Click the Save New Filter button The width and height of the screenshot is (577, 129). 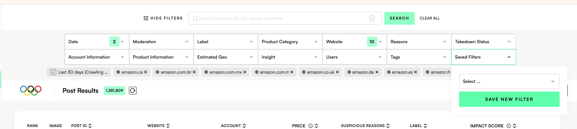(509, 99)
